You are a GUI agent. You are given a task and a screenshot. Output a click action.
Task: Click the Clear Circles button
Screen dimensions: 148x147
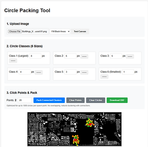[96, 100]
